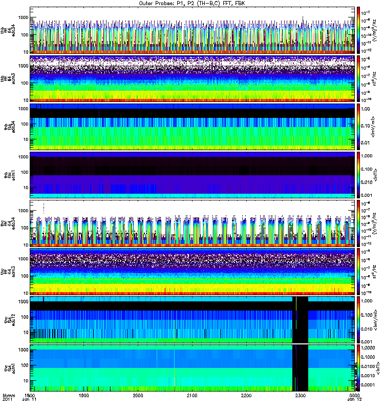The image size is (384, 410).
Task: Click the 2300 time axis label
Action: tap(301, 395)
